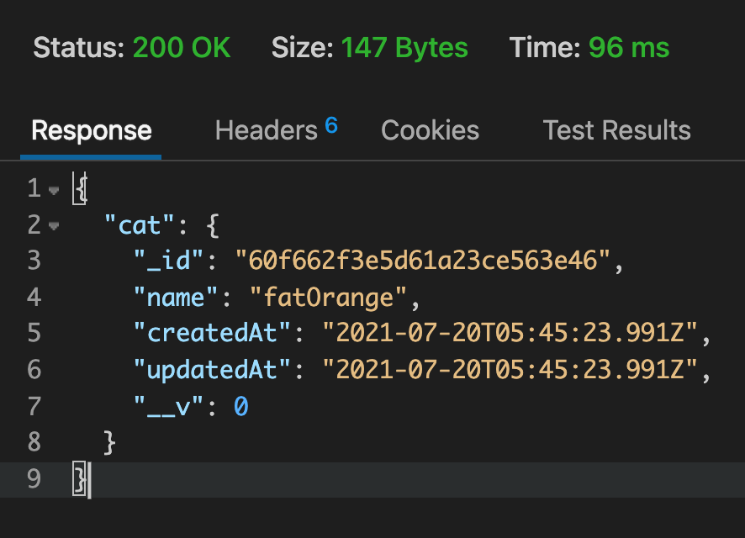The width and height of the screenshot is (745, 538).
Task: Click the "fatOrange" name value
Action: (328, 298)
